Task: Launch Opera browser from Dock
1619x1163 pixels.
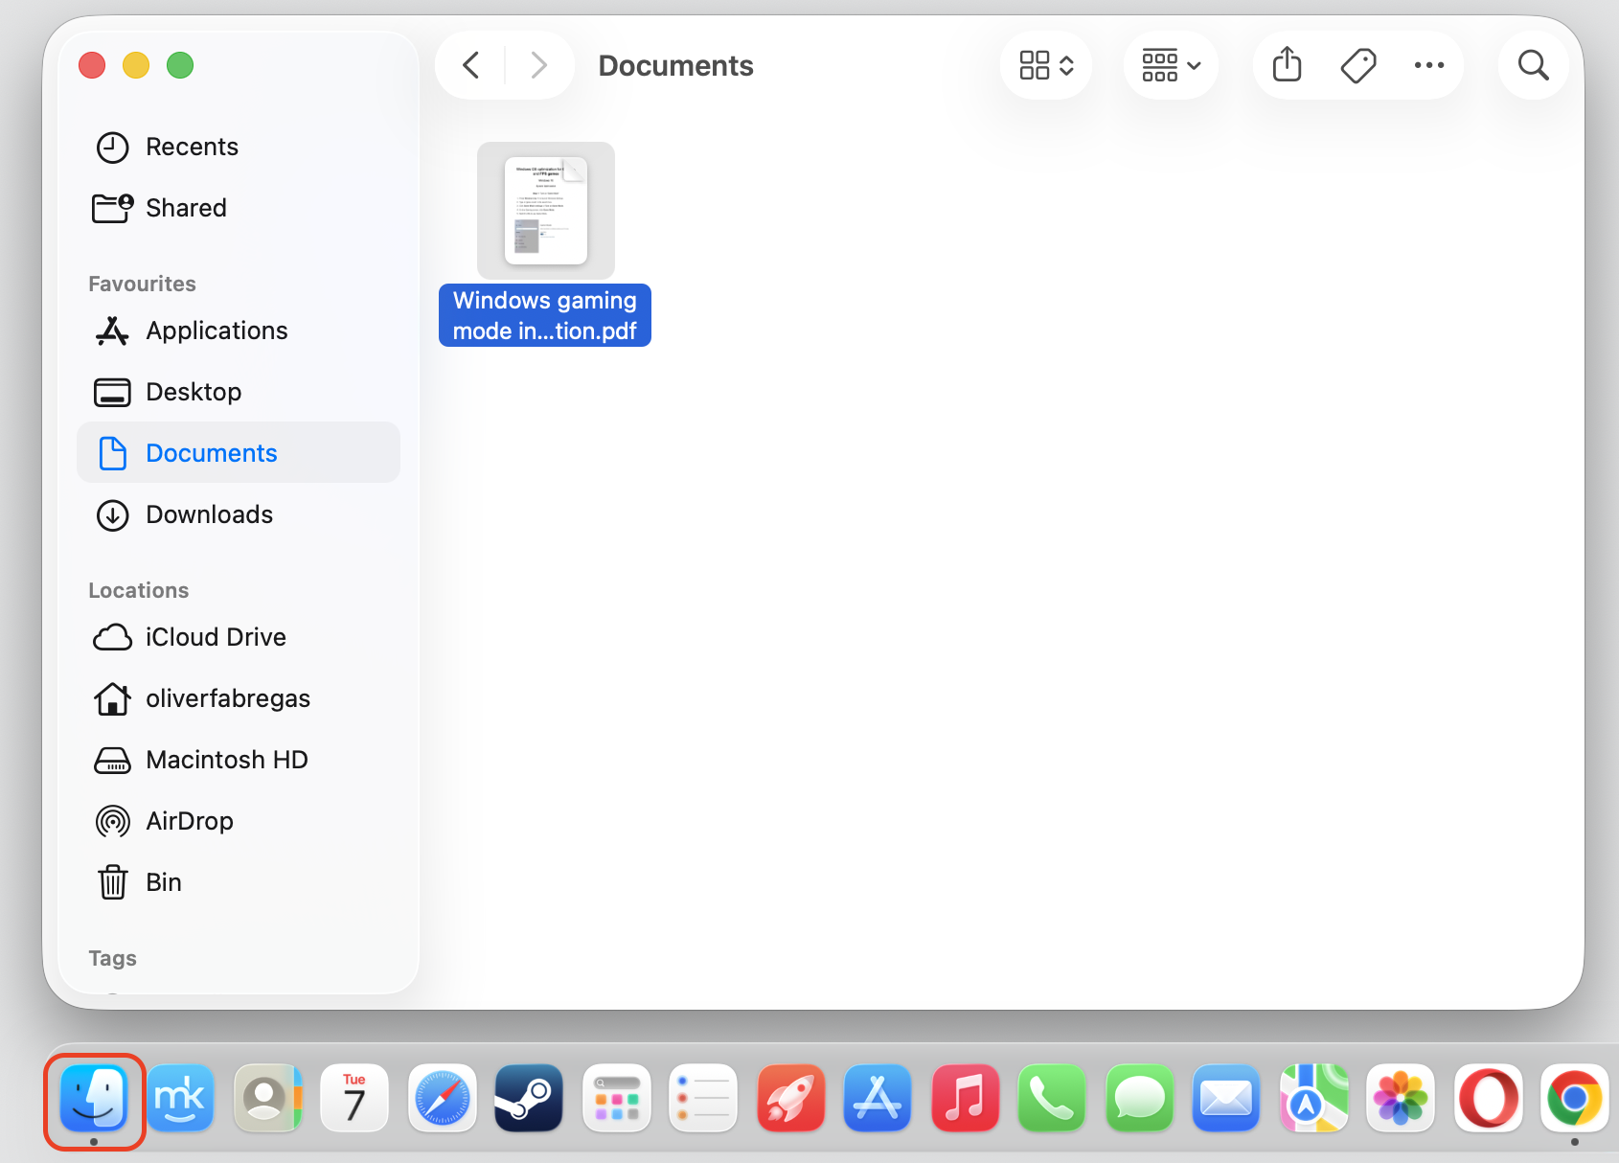Action: coord(1488,1098)
